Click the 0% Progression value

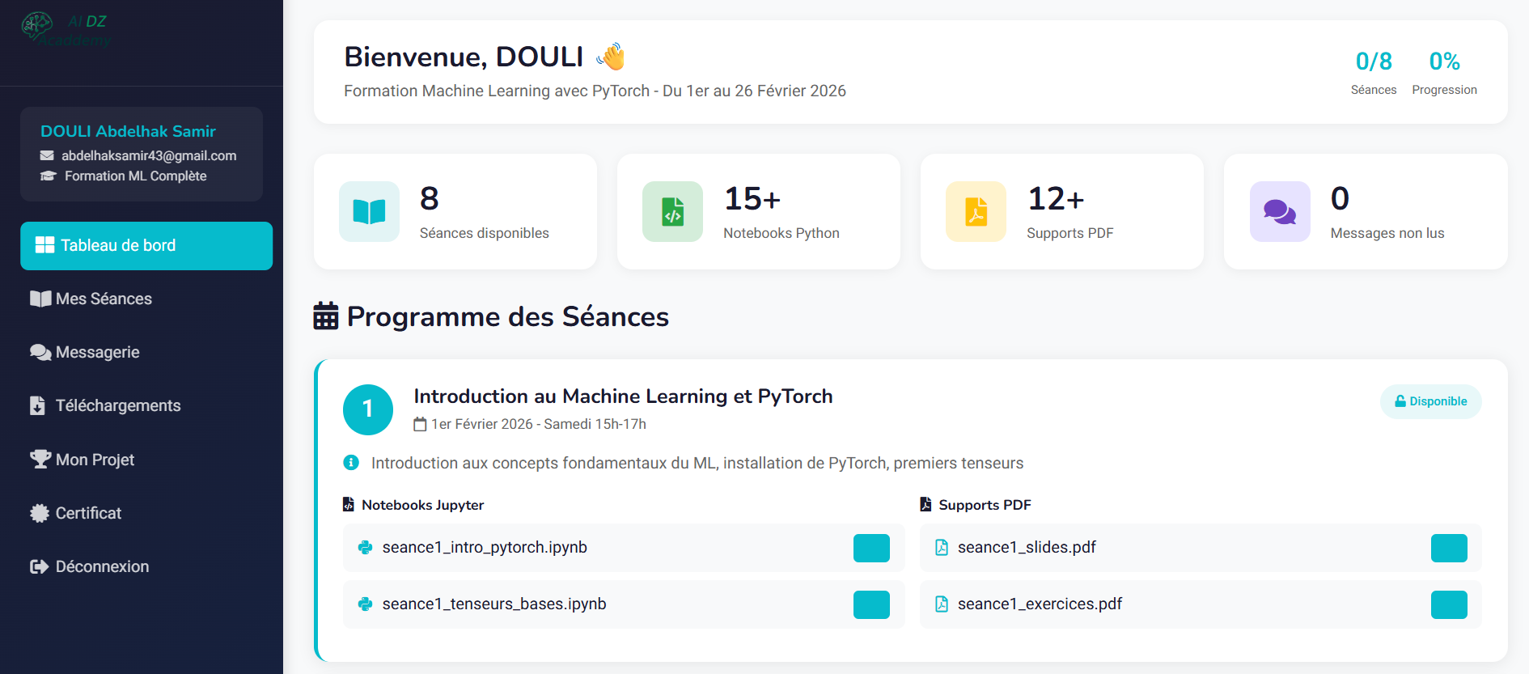[1444, 61]
